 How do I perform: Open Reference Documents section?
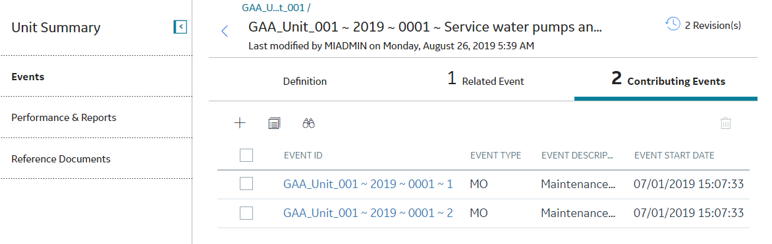click(61, 159)
